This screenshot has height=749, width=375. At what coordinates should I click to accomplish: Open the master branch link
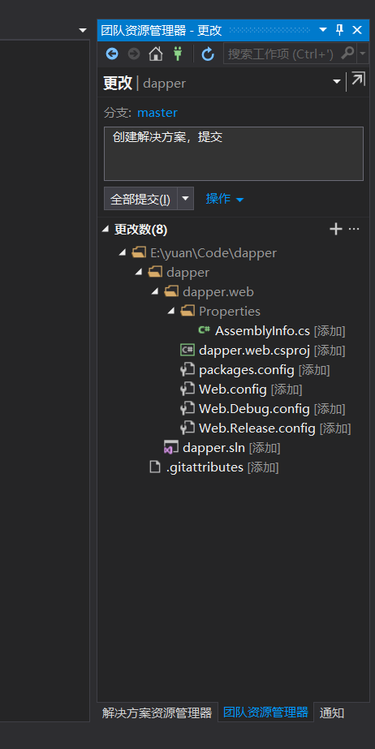coord(157,113)
